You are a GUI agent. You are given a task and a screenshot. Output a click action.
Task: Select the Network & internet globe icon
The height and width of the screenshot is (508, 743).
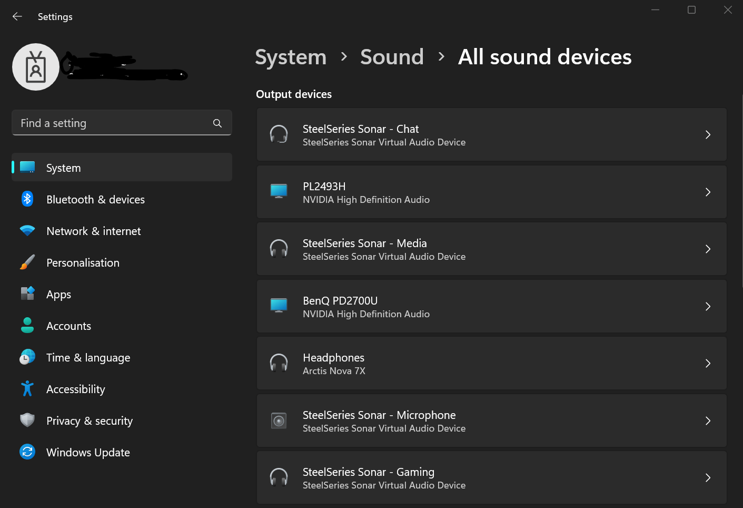point(27,231)
